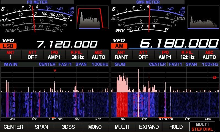Select the MULTI display mode
The image size is (220, 132).
pos(122,127)
